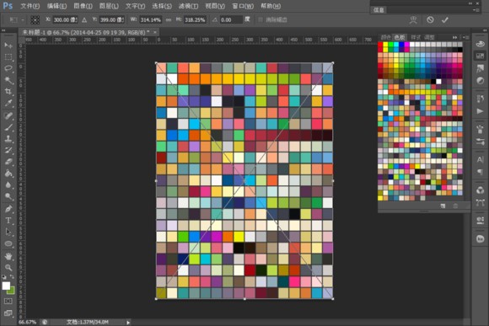The width and height of the screenshot is (489, 326).
Task: Pick the pure red swatch
Action: click(x=380, y=45)
